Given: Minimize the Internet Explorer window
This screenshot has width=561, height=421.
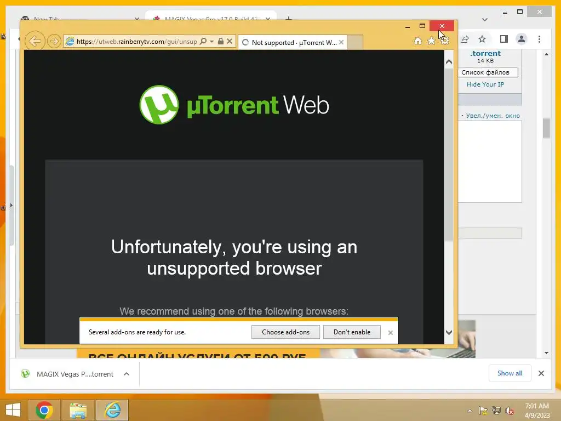Looking at the screenshot, I should (408, 26).
